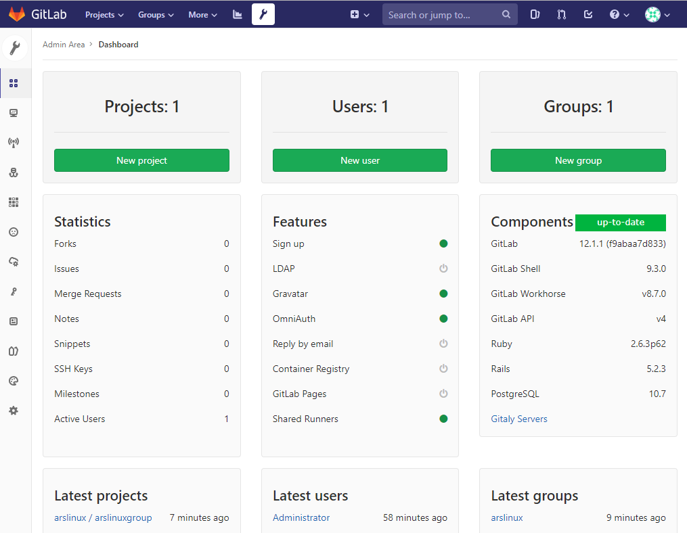This screenshot has width=687, height=533.
Task: Open the new item plus dropdown
Action: point(359,15)
